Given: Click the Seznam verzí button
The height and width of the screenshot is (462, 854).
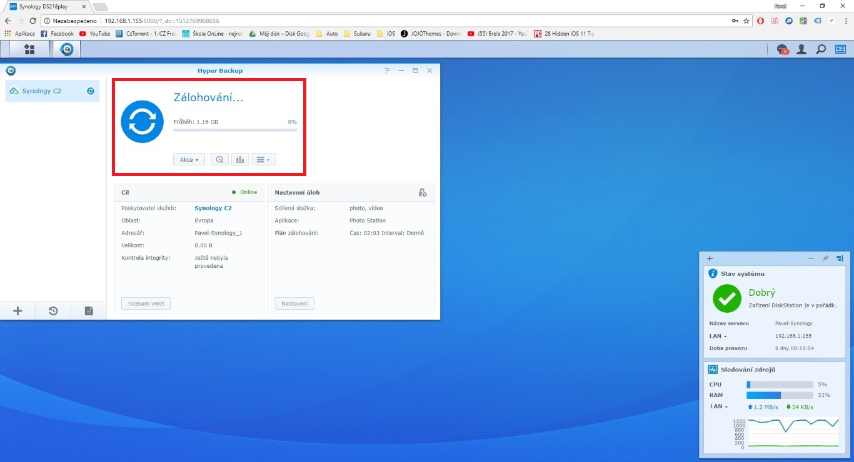Looking at the screenshot, I should (x=146, y=303).
